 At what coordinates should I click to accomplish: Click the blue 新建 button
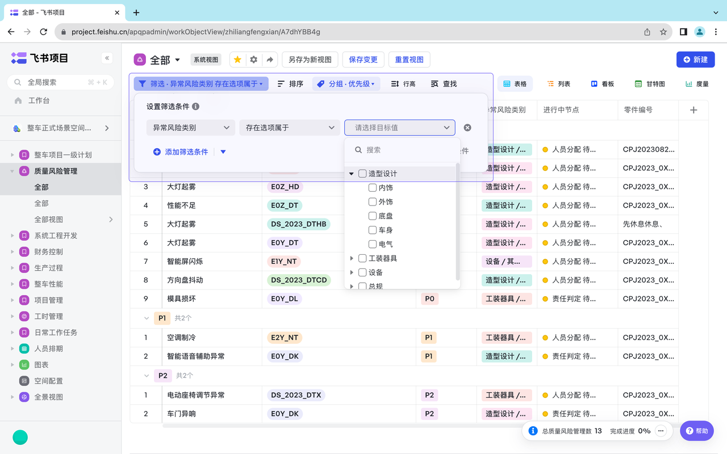[696, 60]
